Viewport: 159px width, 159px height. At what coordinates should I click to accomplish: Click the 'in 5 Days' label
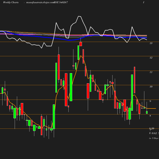tap(154, 138)
